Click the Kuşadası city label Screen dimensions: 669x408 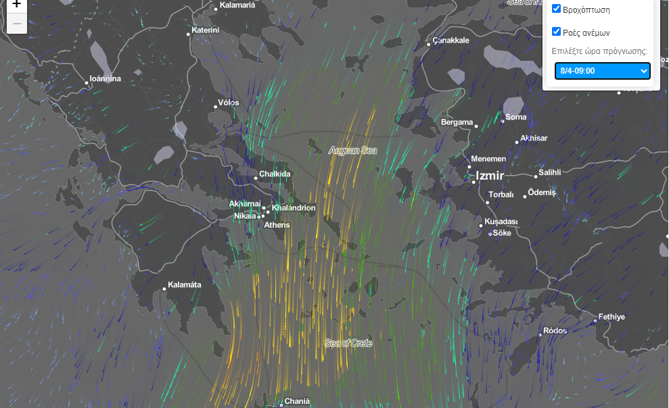pyautogui.click(x=501, y=222)
